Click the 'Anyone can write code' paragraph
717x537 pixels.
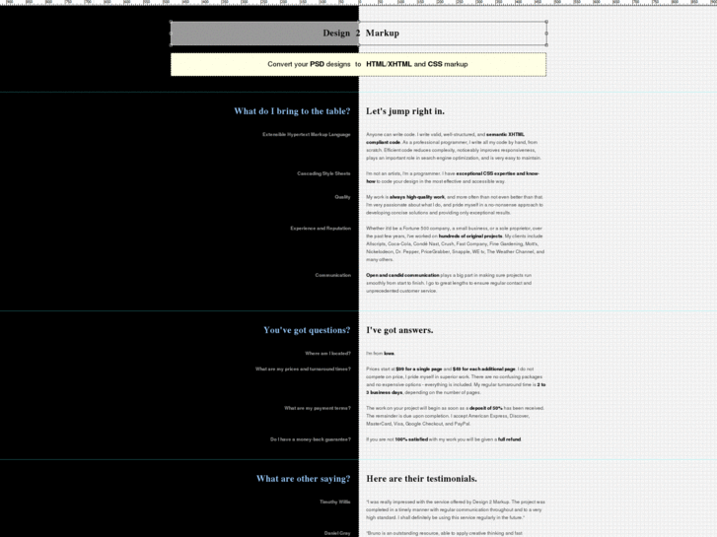point(454,146)
